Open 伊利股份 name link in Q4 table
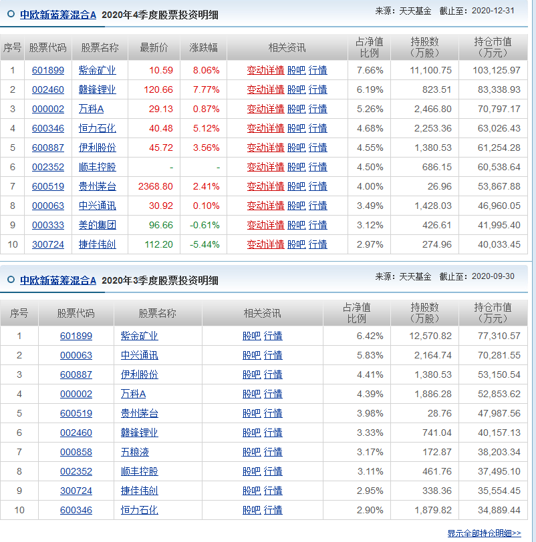 97,148
